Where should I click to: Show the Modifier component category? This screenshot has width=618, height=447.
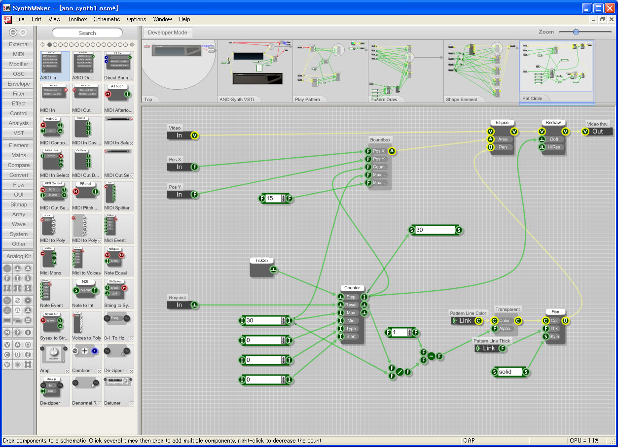[19, 64]
